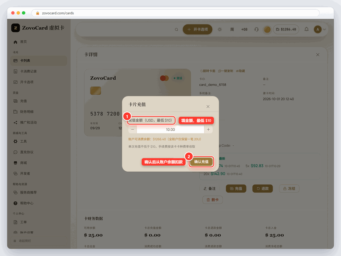Screen dimensions: 341x256
Task: Open 商城 store in the sidebar
Action: [x=39, y=163]
